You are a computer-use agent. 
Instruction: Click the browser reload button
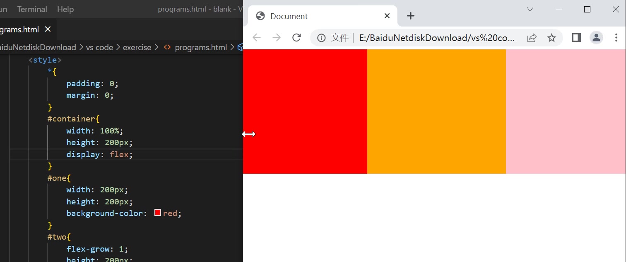tap(296, 38)
